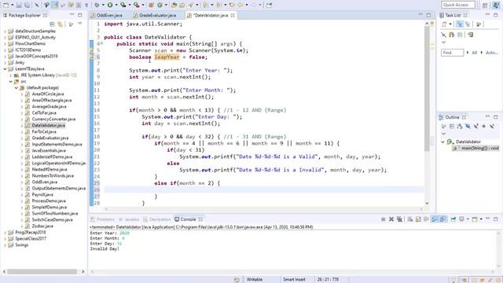The height and width of the screenshot is (283, 503).
Task: Open Package Explorer View Menu dropdown
Action: pyautogui.click(x=80, y=24)
